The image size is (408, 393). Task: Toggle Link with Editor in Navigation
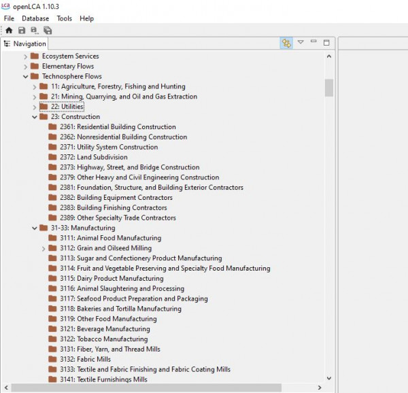[286, 43]
